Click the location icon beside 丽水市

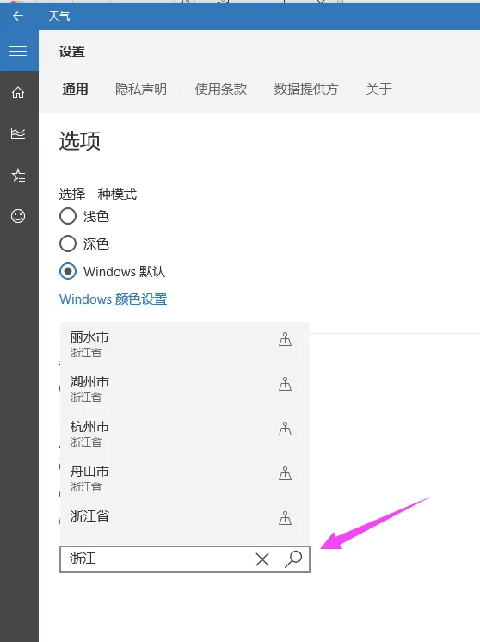286,339
